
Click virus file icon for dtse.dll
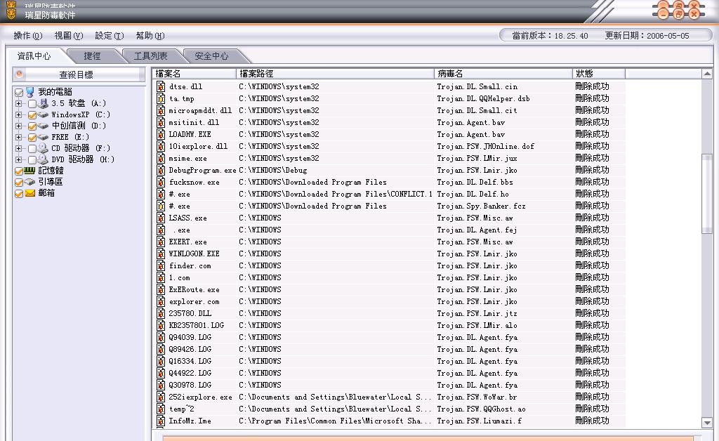161,86
